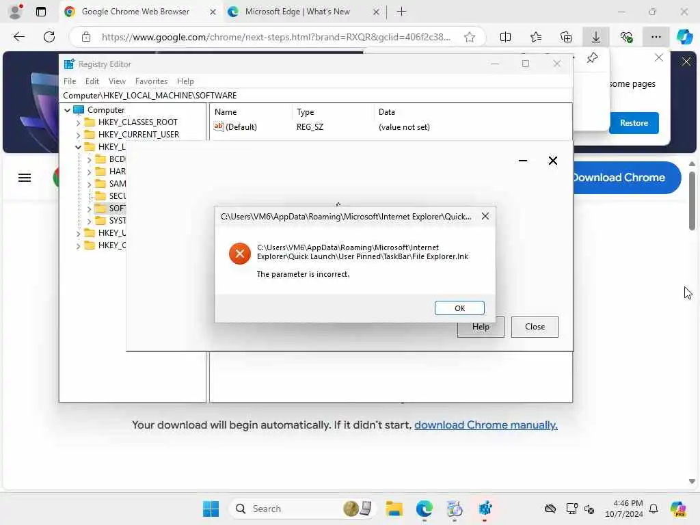
Task: Open a new browser tab
Action: click(401, 12)
